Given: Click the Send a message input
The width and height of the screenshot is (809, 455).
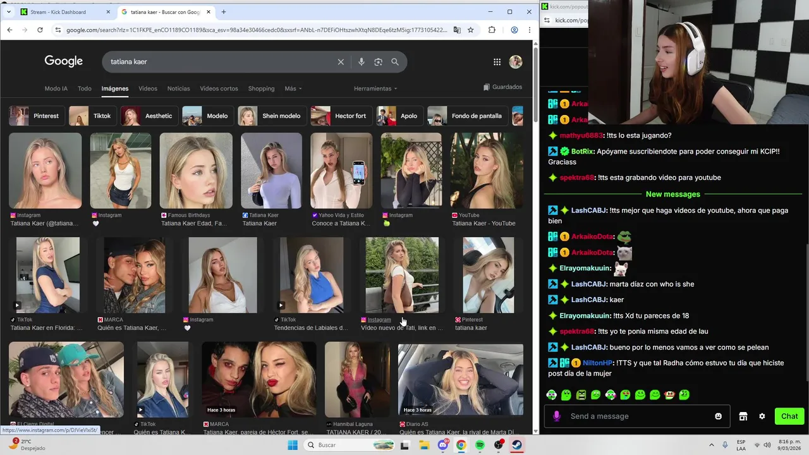Looking at the screenshot, I should tap(637, 416).
